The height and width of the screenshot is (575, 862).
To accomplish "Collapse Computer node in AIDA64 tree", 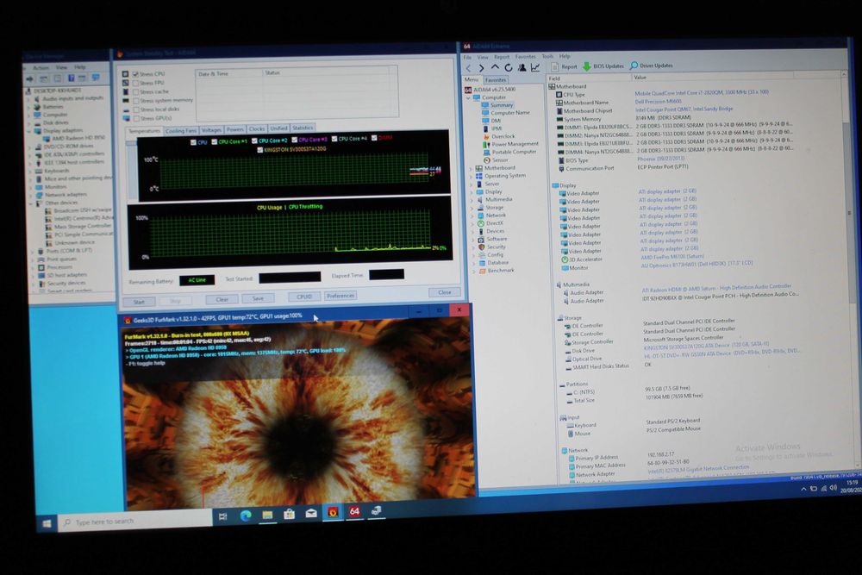I will pyautogui.click(x=469, y=98).
